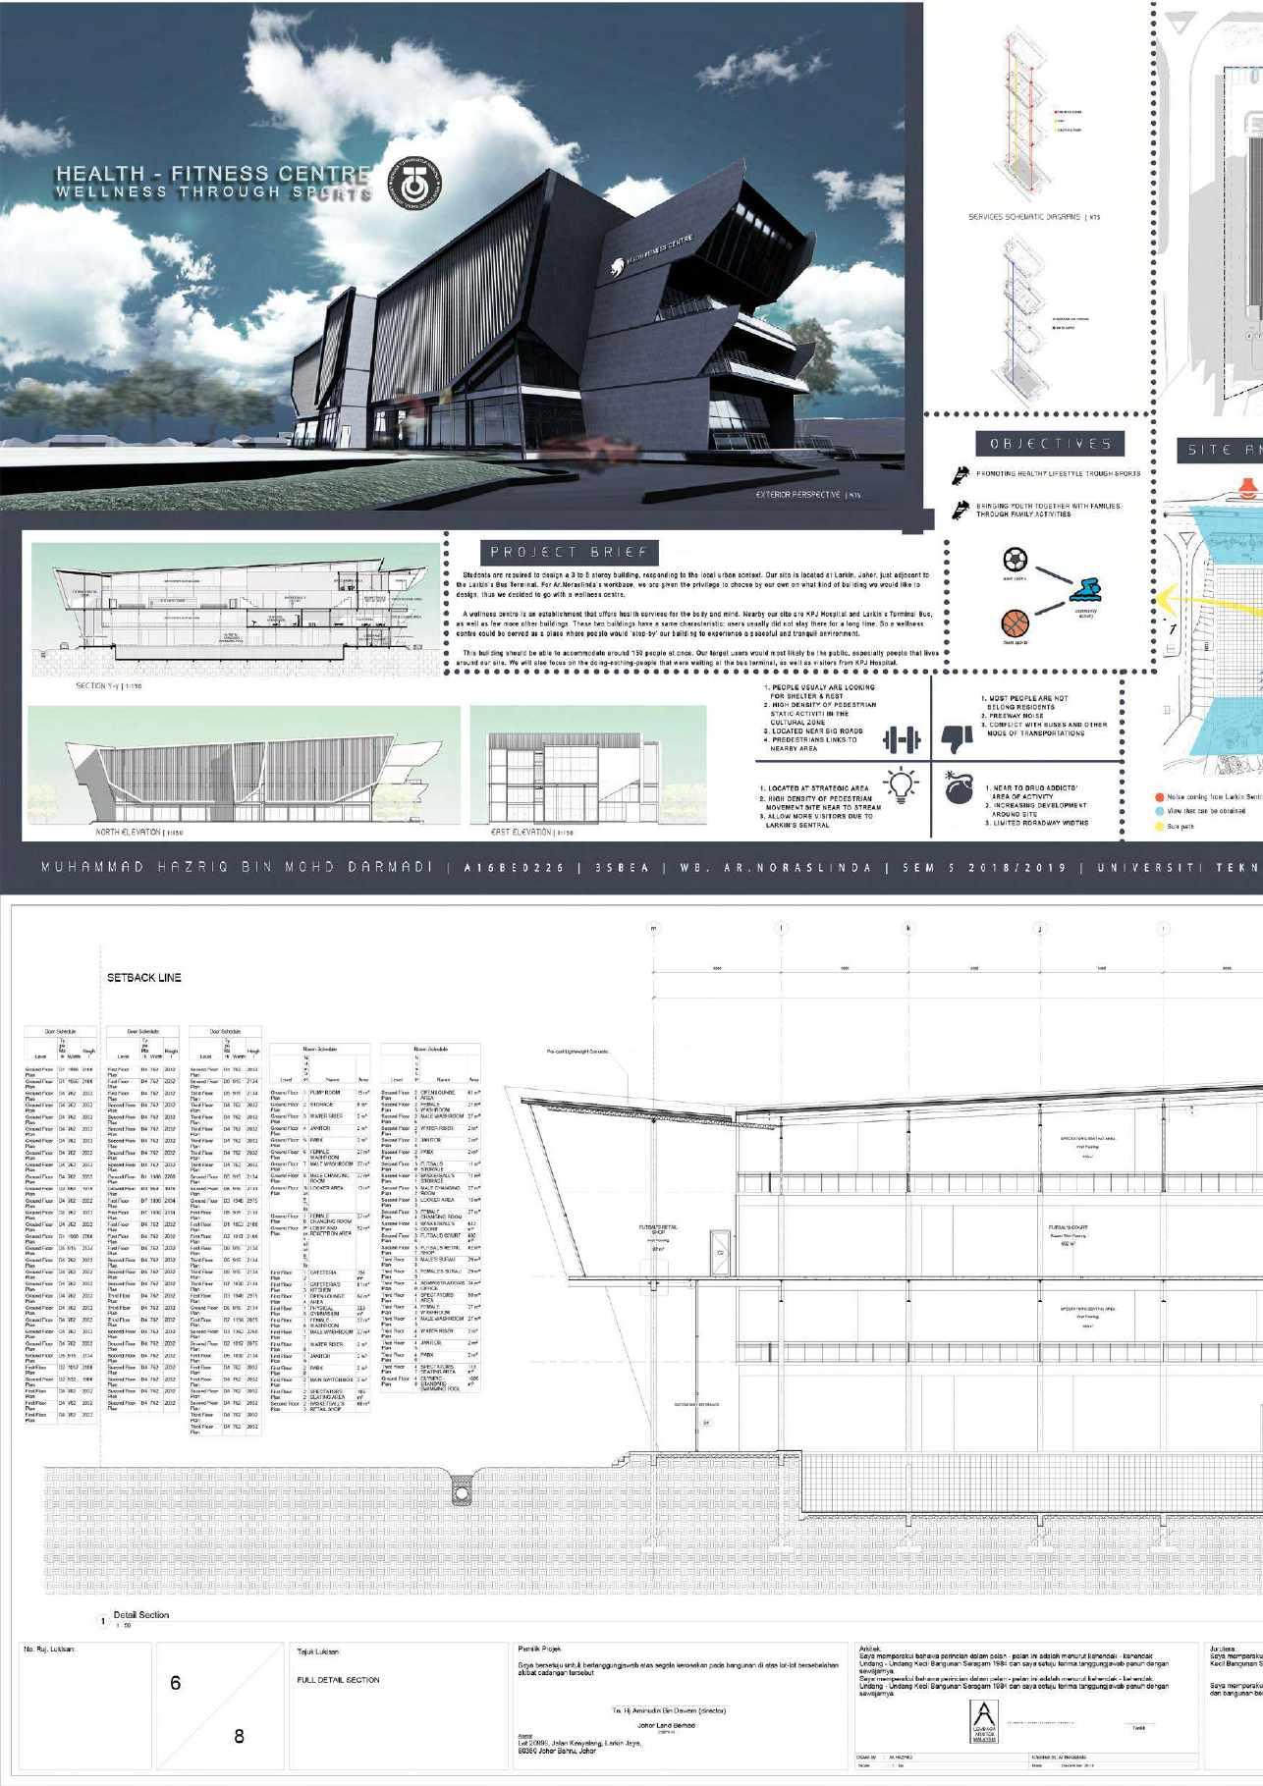Click the 'WELLNESS THROUGH SPORTS' subtitle
This screenshot has width=1263, height=1786.
point(213,192)
